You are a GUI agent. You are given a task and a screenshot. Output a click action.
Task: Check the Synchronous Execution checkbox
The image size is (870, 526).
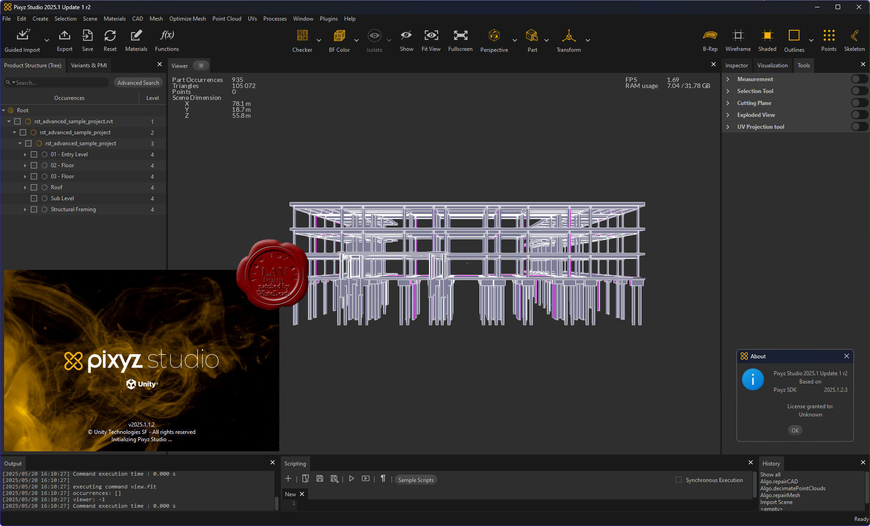click(679, 480)
